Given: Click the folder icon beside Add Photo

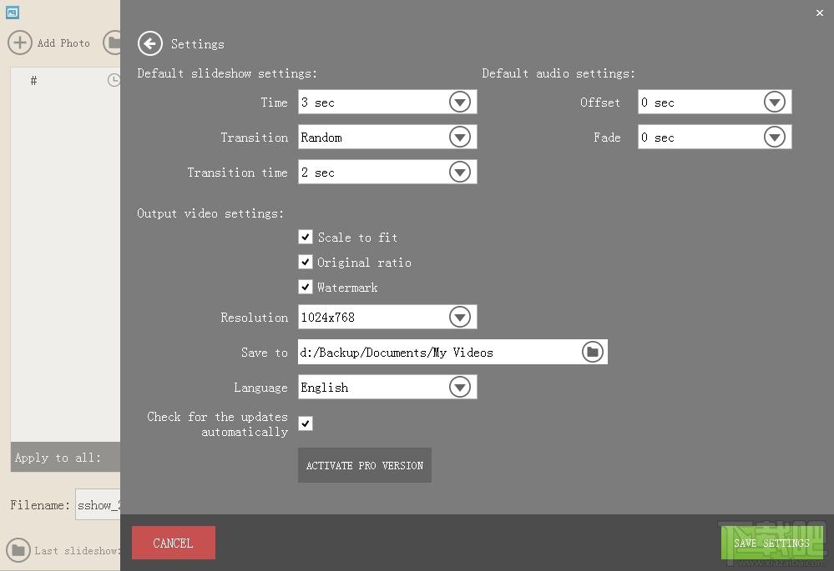Looking at the screenshot, I should [112, 43].
